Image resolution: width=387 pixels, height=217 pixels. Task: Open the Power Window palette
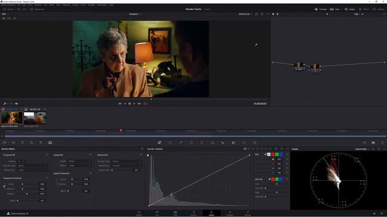pyautogui.click(x=191, y=142)
